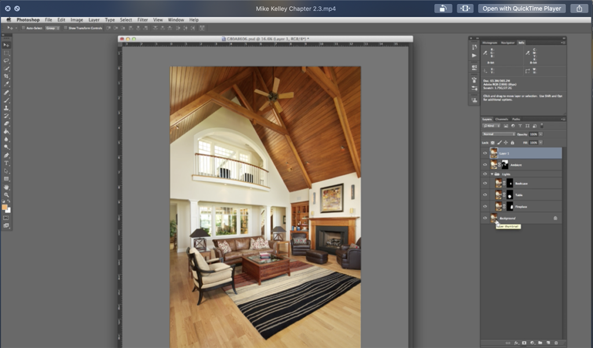The image size is (593, 348).
Task: Click Open with QuickTime Player button
Action: tap(522, 9)
